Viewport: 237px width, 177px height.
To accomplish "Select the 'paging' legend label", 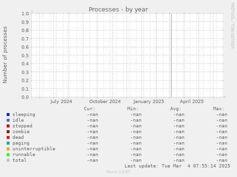I will (21, 143).
